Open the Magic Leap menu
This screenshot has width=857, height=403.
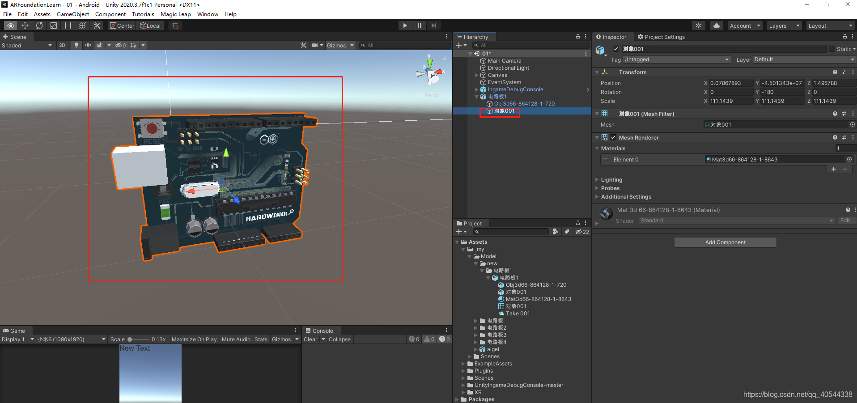point(176,14)
